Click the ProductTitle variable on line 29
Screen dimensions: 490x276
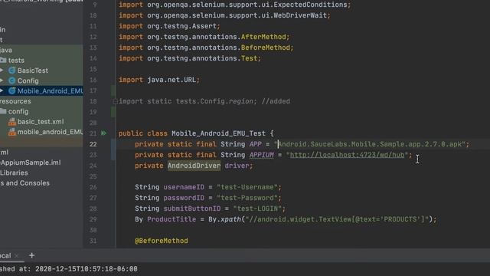tap(171, 219)
